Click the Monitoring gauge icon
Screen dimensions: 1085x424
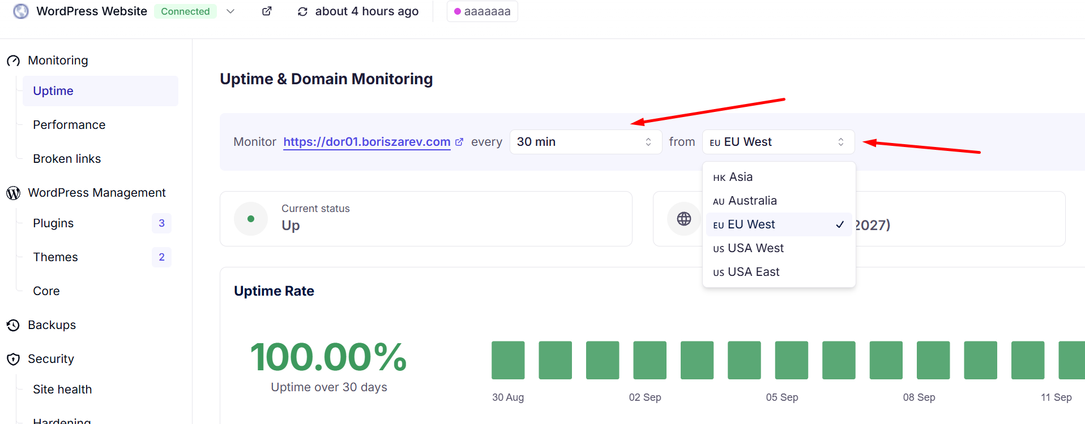coord(14,60)
